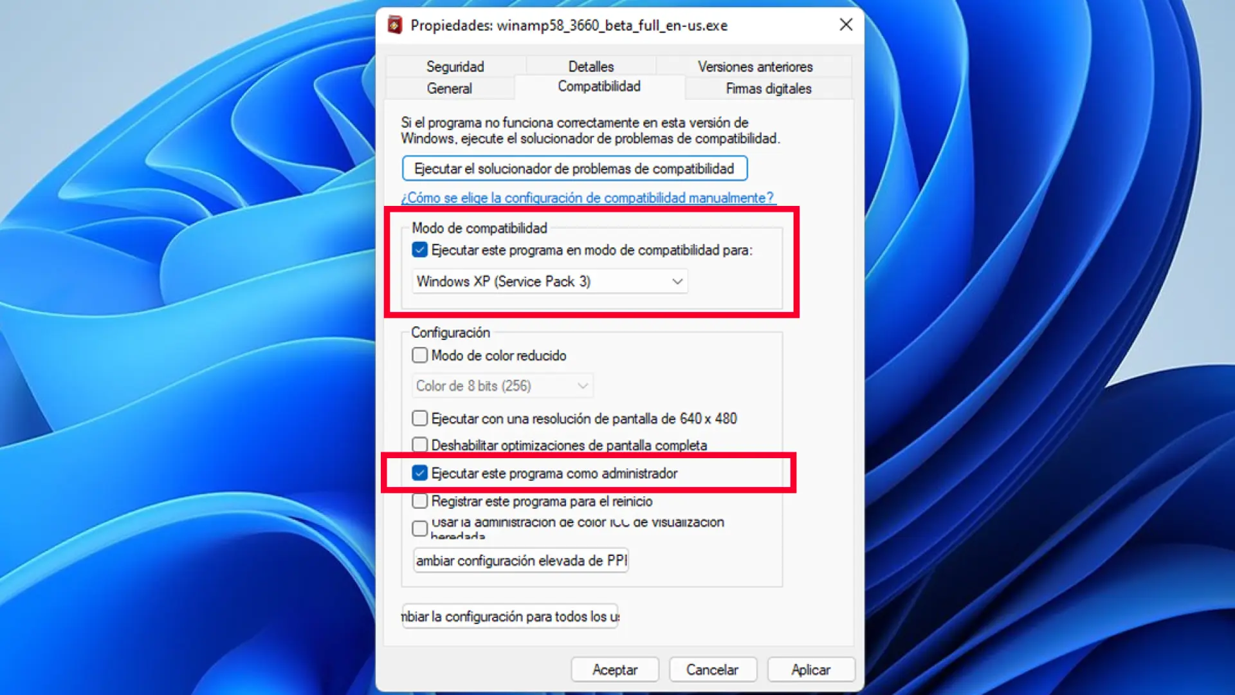Open the manual compatibility configuration help link

point(588,198)
